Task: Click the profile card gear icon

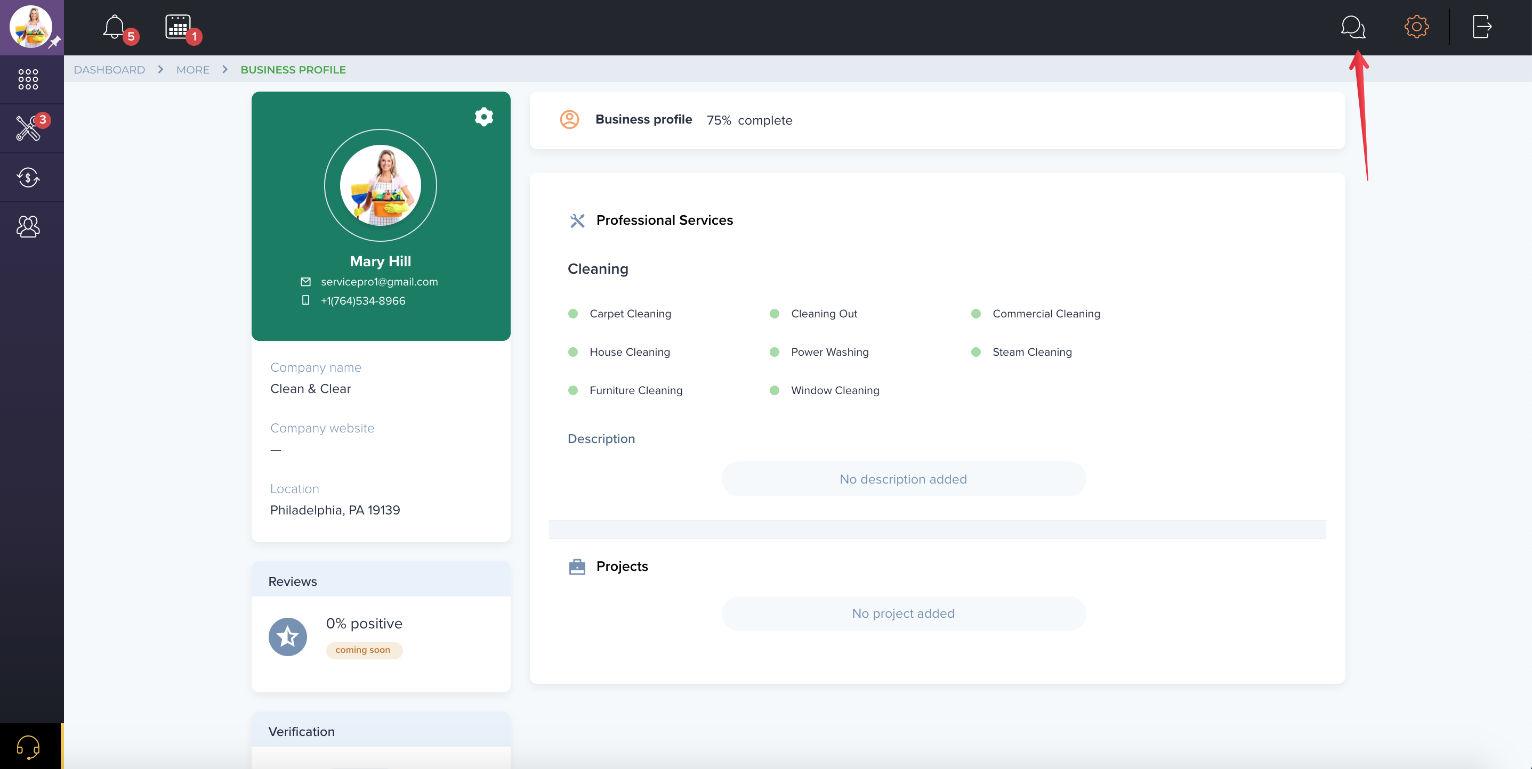Action: (483, 117)
